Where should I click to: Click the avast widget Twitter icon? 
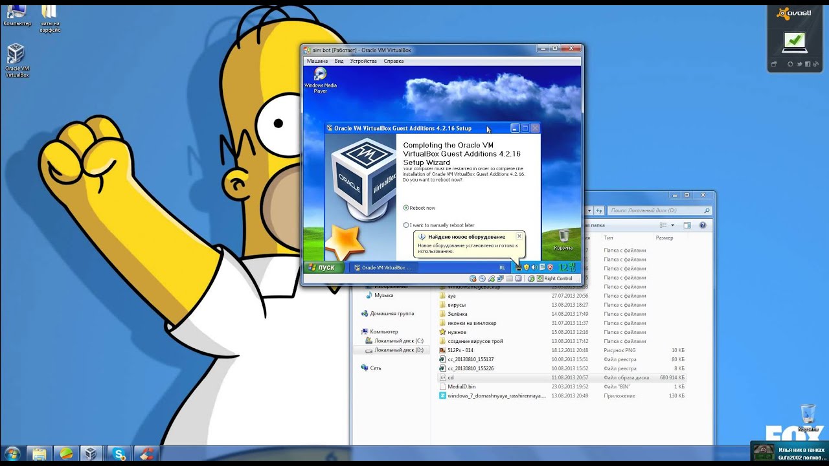(x=799, y=64)
